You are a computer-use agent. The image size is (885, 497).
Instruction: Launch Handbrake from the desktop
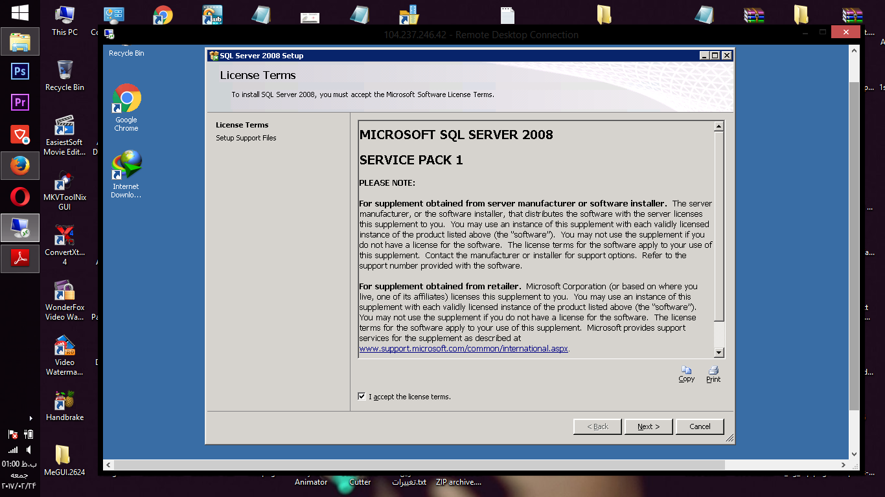(x=65, y=406)
